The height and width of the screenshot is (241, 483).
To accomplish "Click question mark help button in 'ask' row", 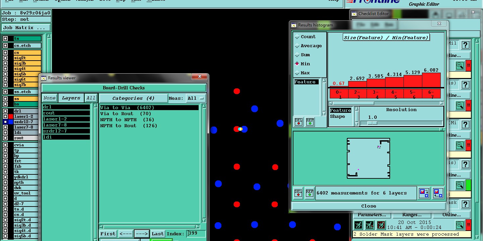I will coord(465,204).
